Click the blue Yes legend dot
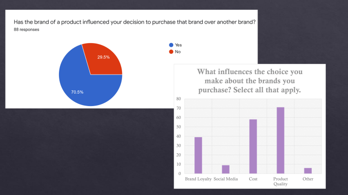 coord(171,45)
